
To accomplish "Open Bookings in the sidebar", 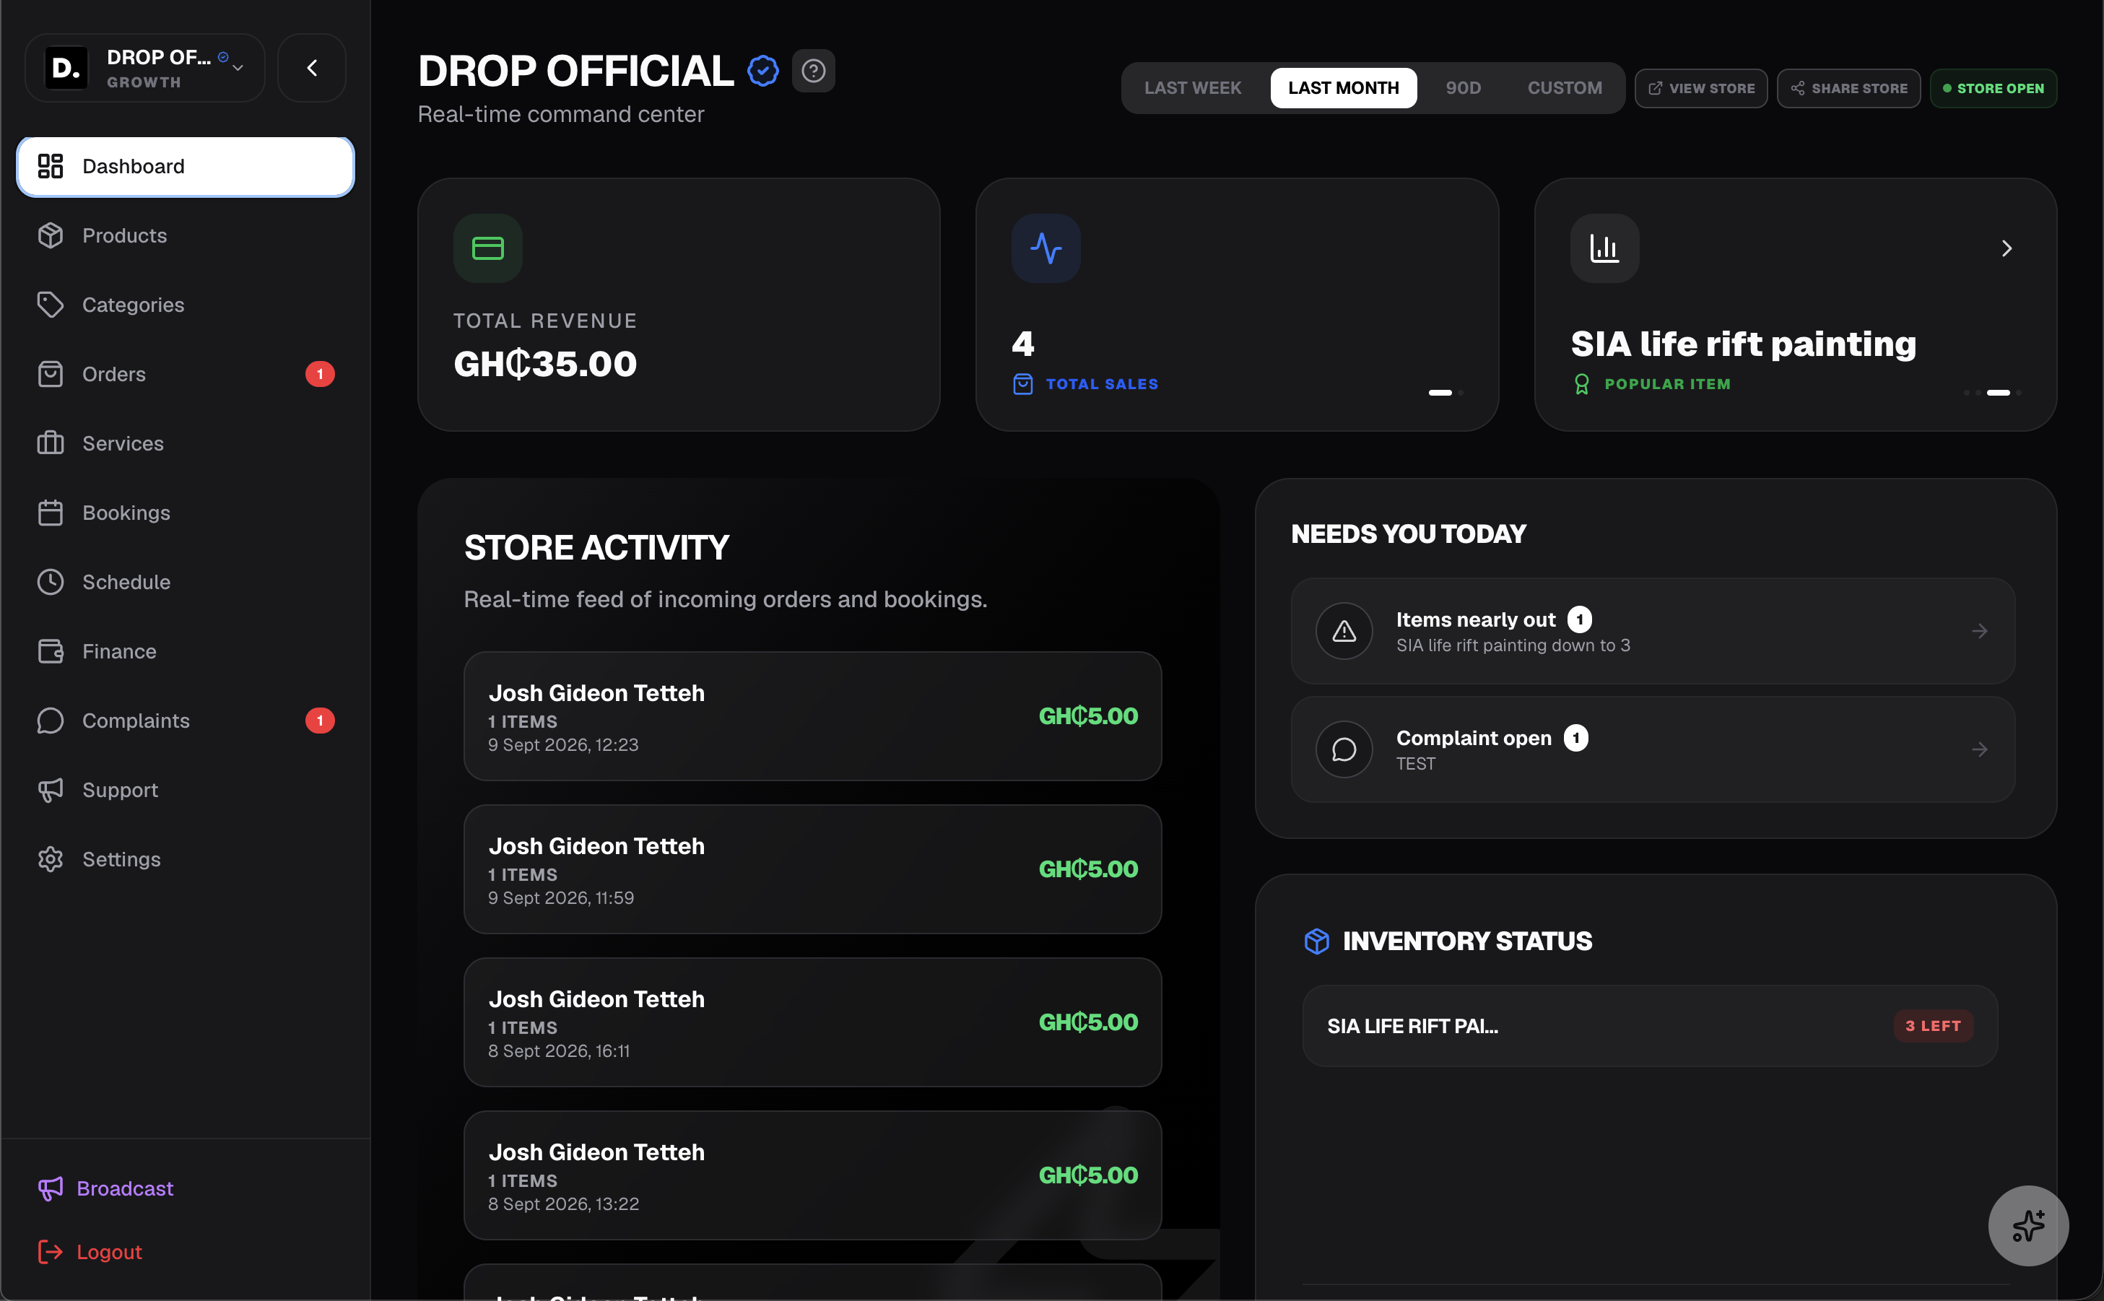I will 185,513.
